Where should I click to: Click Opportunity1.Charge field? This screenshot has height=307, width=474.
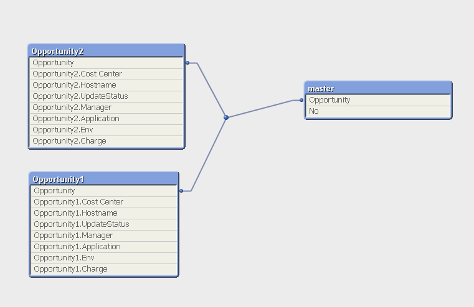coord(104,269)
